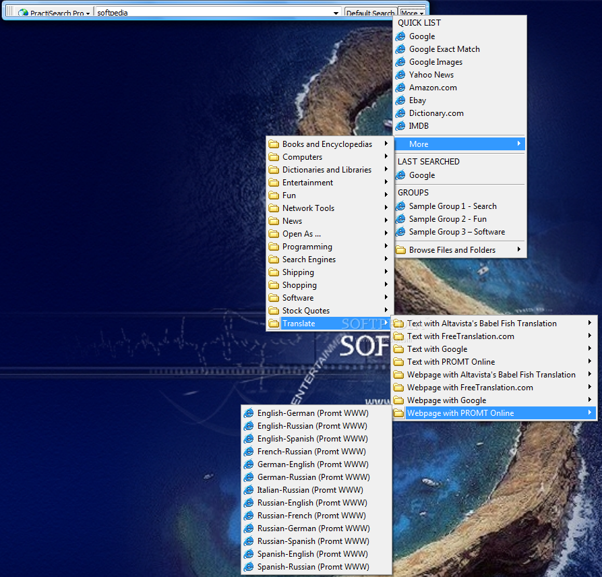Click the Search Engines folder icon
The width and height of the screenshot is (602, 577).
(x=274, y=260)
